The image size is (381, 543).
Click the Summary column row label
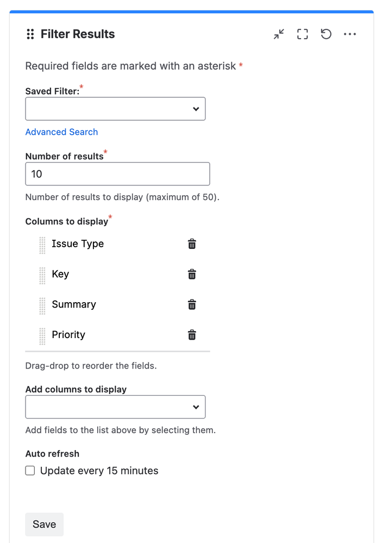[74, 304]
